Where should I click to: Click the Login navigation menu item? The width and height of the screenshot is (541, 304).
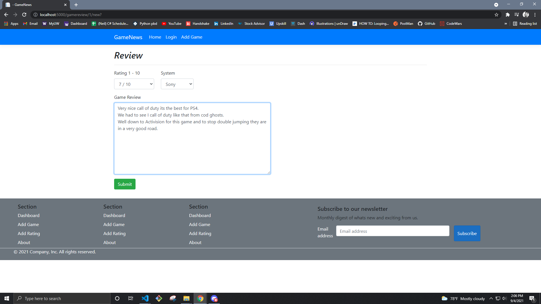[171, 37]
